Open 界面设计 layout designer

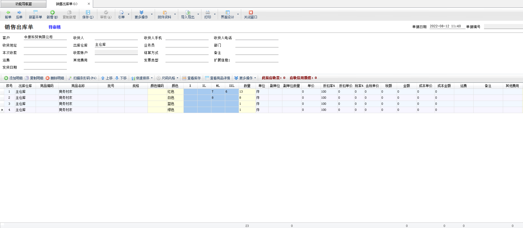click(x=227, y=13)
